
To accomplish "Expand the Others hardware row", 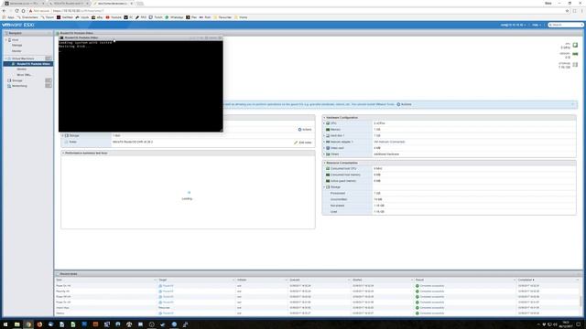I will [324, 154].
